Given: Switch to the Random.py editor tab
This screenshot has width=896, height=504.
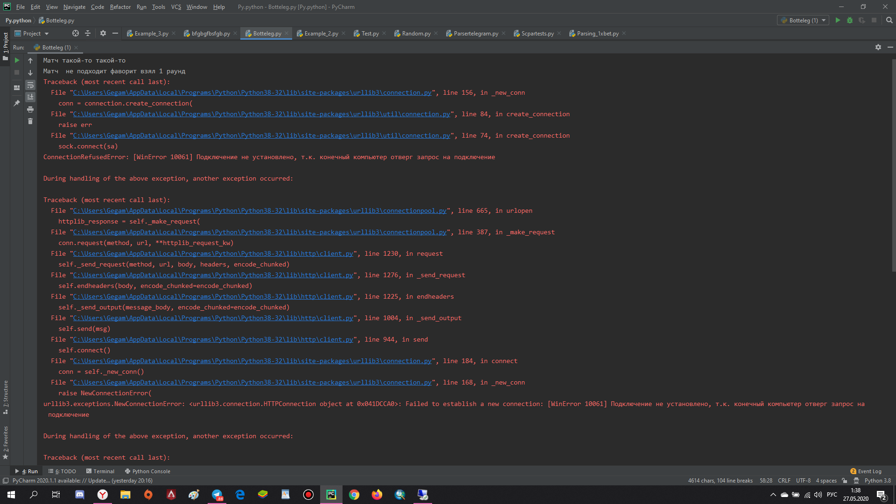Looking at the screenshot, I should [416, 34].
